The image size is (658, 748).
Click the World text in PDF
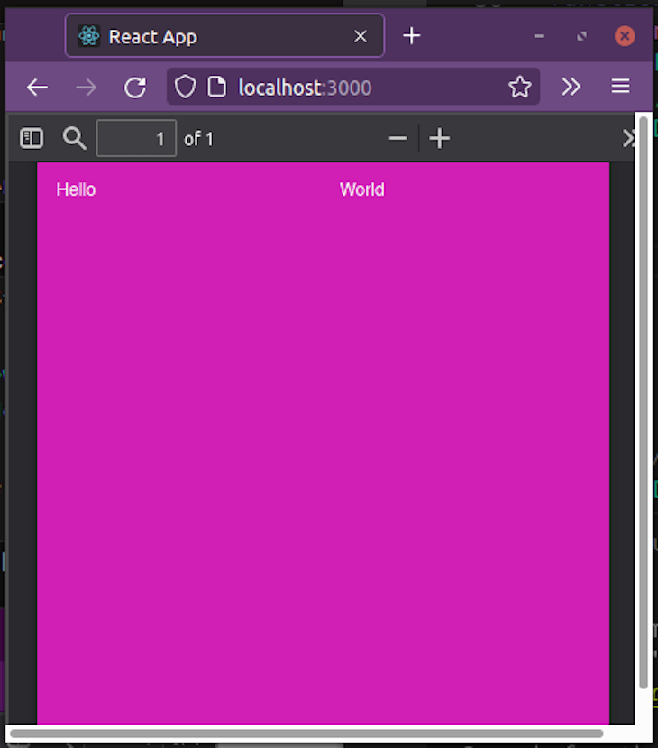pyautogui.click(x=362, y=189)
